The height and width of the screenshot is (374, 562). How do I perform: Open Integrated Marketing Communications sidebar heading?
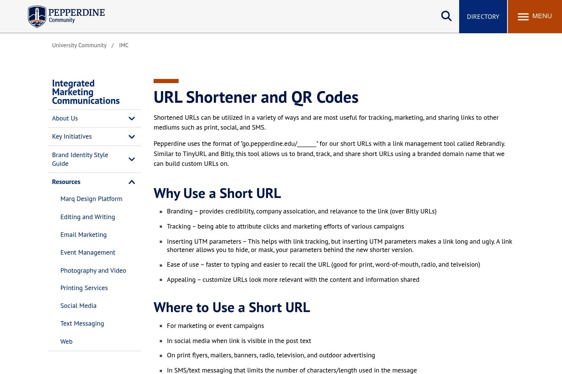click(x=86, y=92)
